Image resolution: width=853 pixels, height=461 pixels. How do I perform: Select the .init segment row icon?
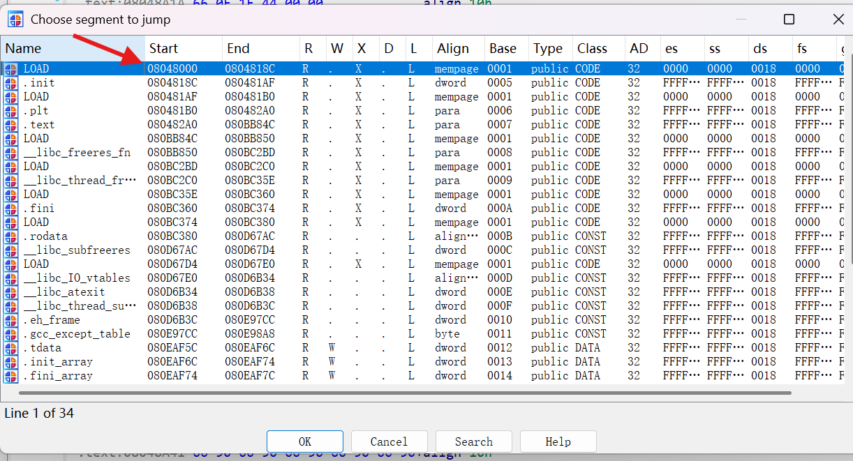tap(11, 83)
